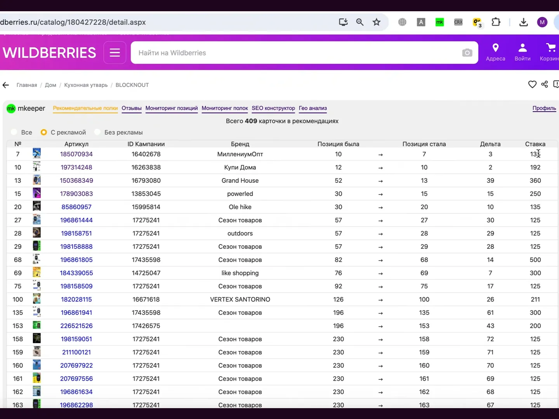Open the Гео анализ tab
Image resolution: width=559 pixels, height=419 pixels.
coord(313,108)
